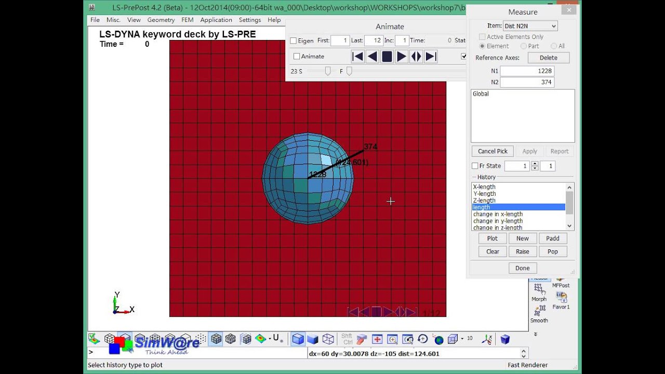
Task: Open the MFPost tool
Action: [561, 283]
